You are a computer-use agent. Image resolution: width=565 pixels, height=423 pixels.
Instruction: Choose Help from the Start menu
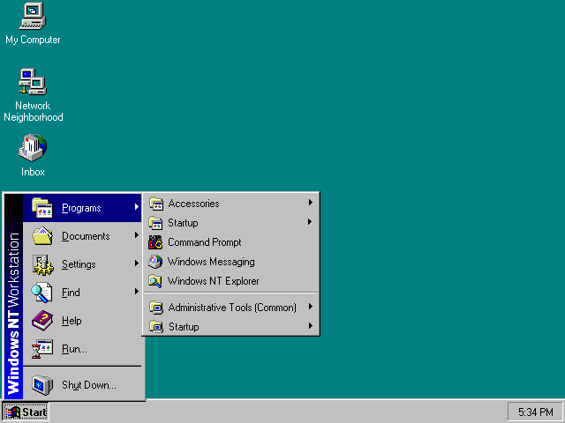(x=82, y=321)
